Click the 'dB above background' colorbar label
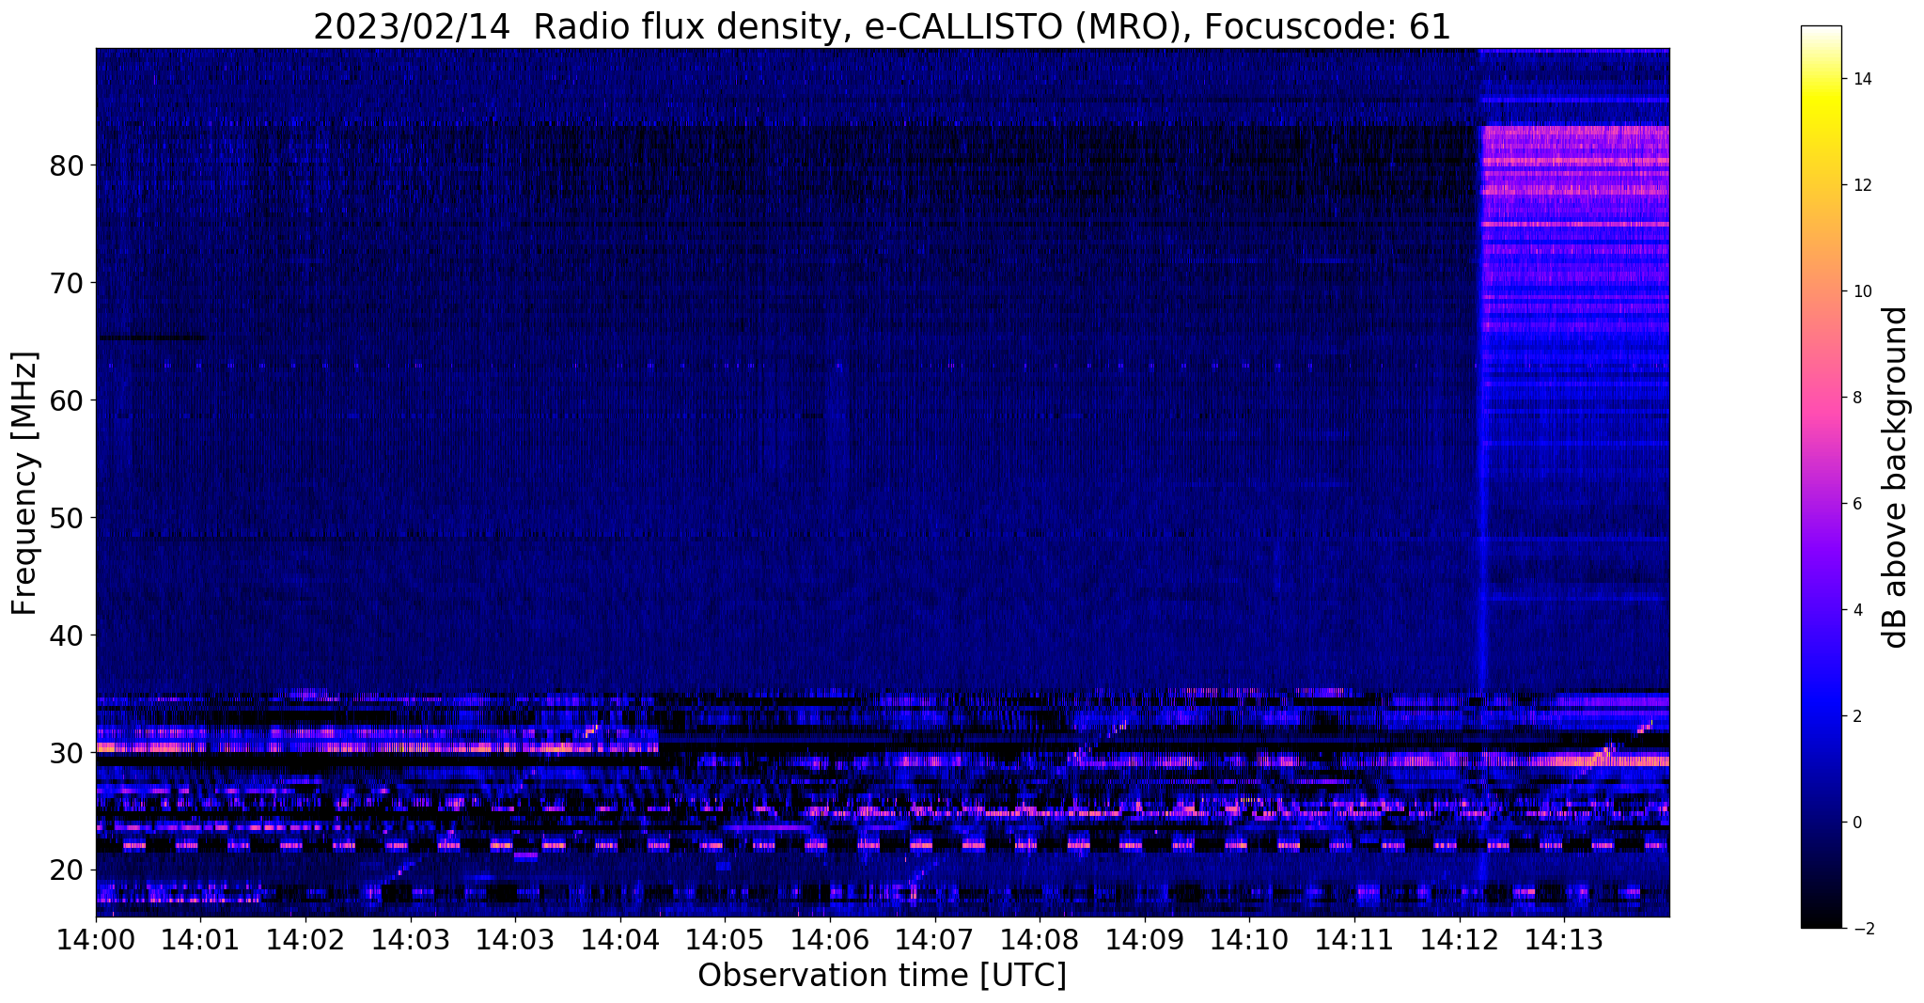Viewport: 1924px width, 1003px height. click(1896, 478)
